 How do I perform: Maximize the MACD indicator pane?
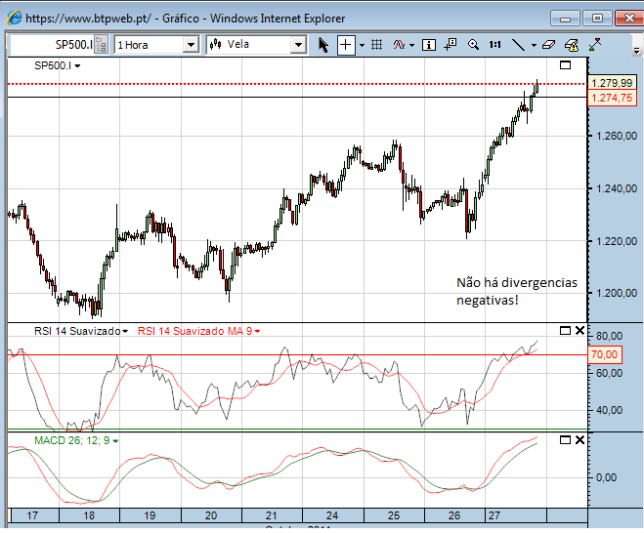pyautogui.click(x=565, y=440)
